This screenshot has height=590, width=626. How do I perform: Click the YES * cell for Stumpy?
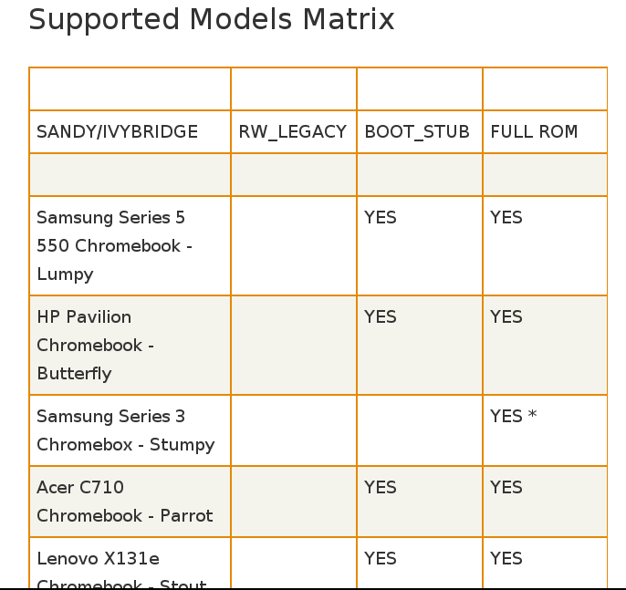513,417
